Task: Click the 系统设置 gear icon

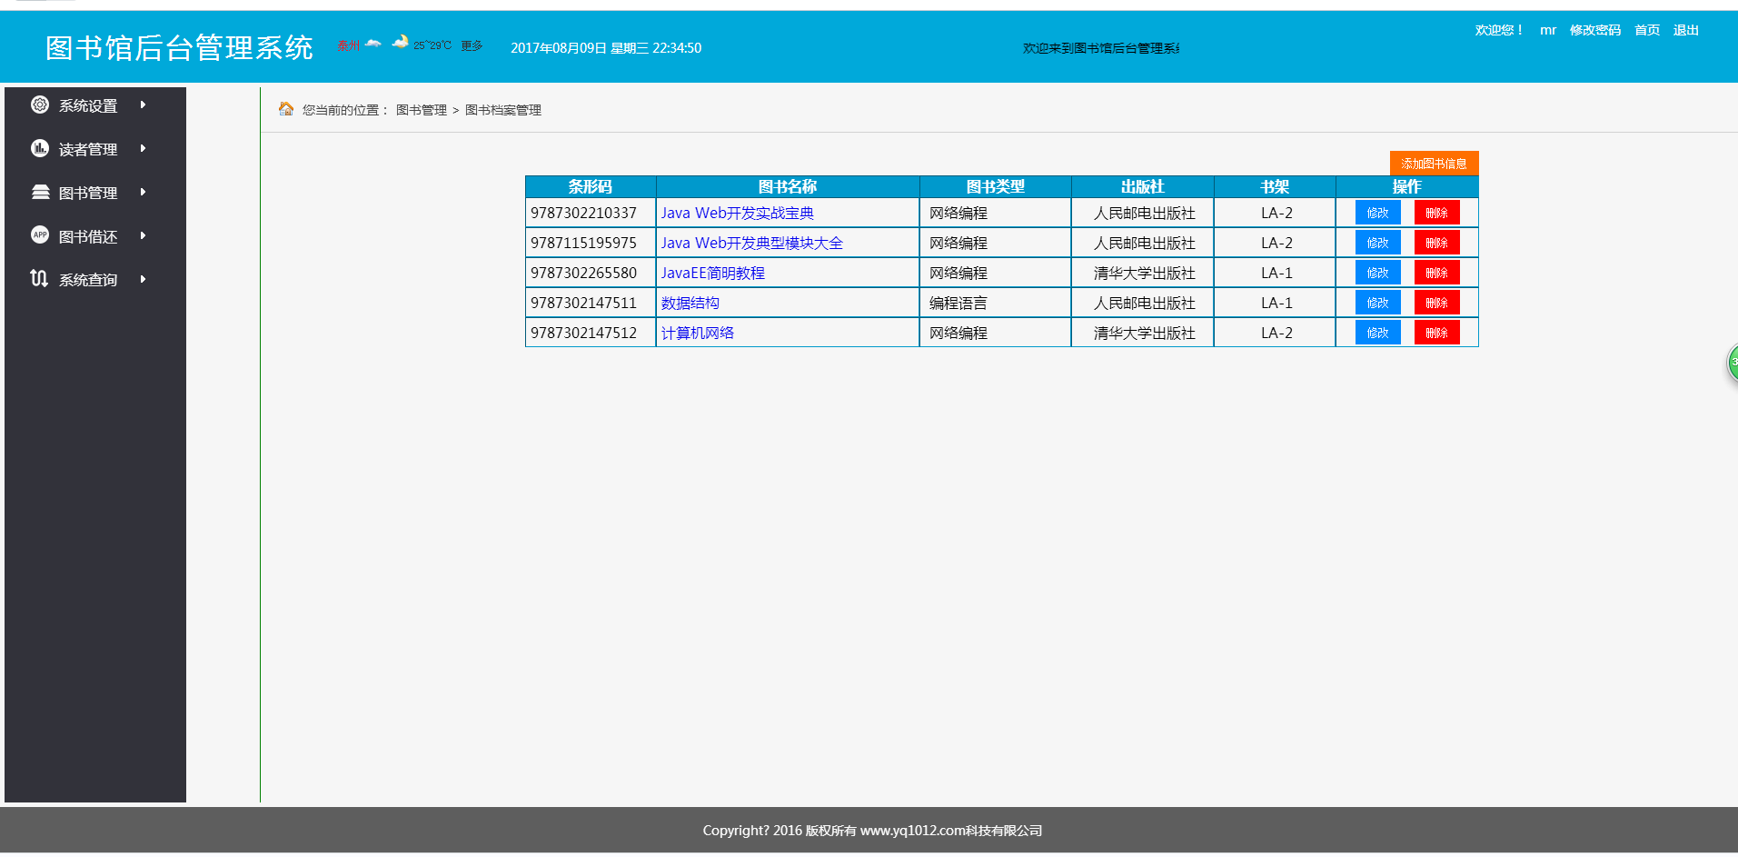Action: click(40, 105)
